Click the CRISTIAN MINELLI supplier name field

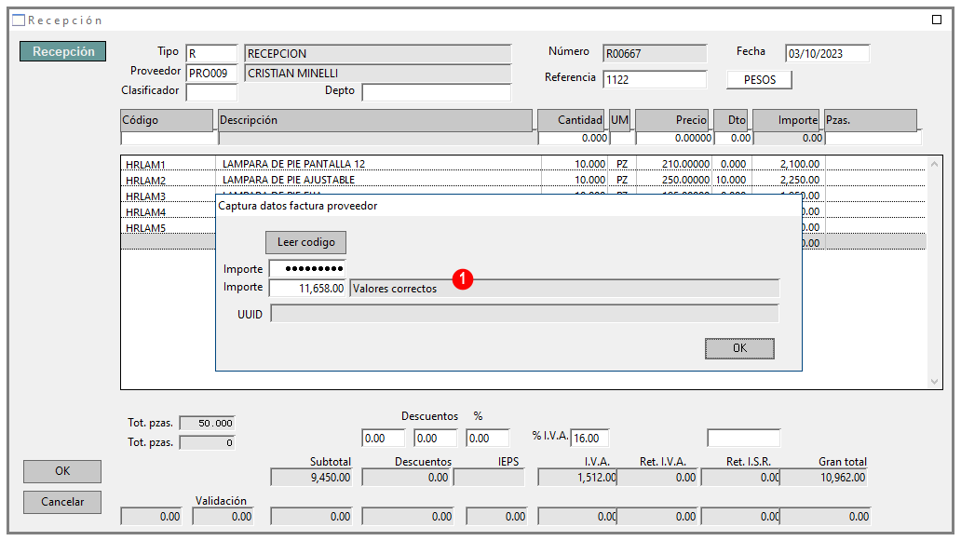(377, 73)
